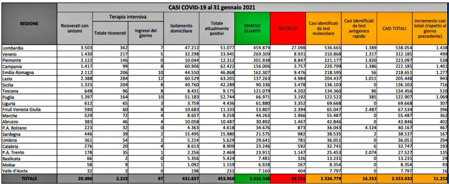Select the red DECEDUTI header cell
This screenshot has height=184, width=449.
pyautogui.click(x=288, y=28)
